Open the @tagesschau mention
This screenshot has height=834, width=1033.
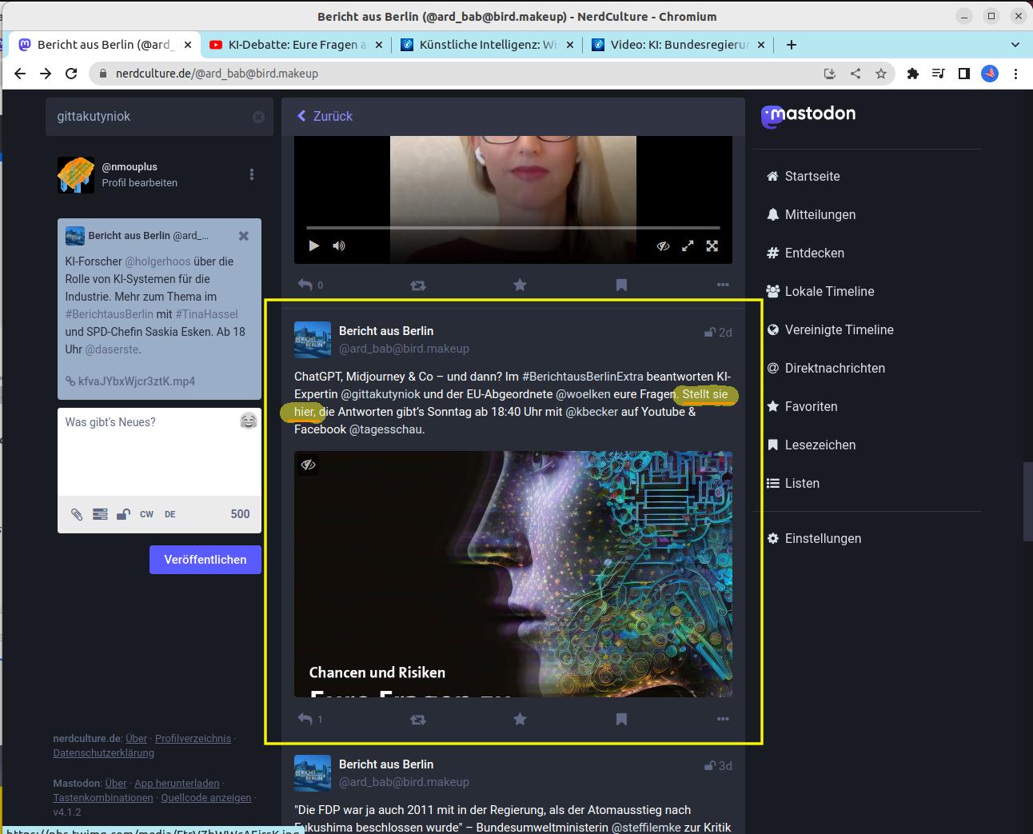point(386,429)
